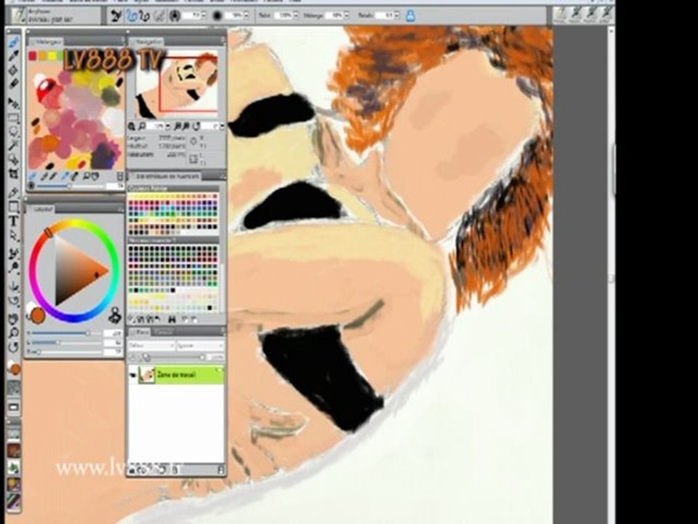Select the Lasso tool
This screenshot has width=698, height=524.
coord(14,132)
